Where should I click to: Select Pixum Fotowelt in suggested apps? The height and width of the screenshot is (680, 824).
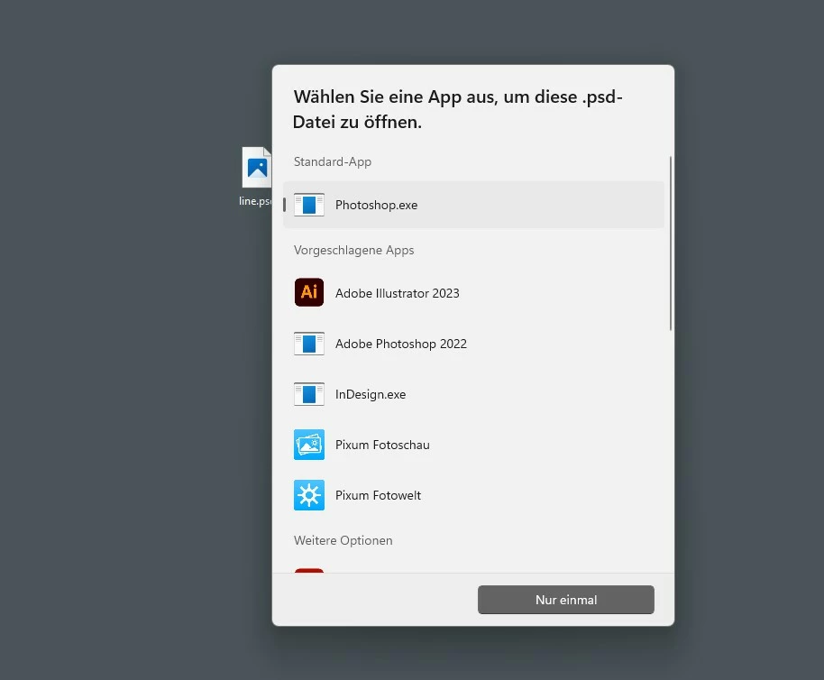coord(473,495)
